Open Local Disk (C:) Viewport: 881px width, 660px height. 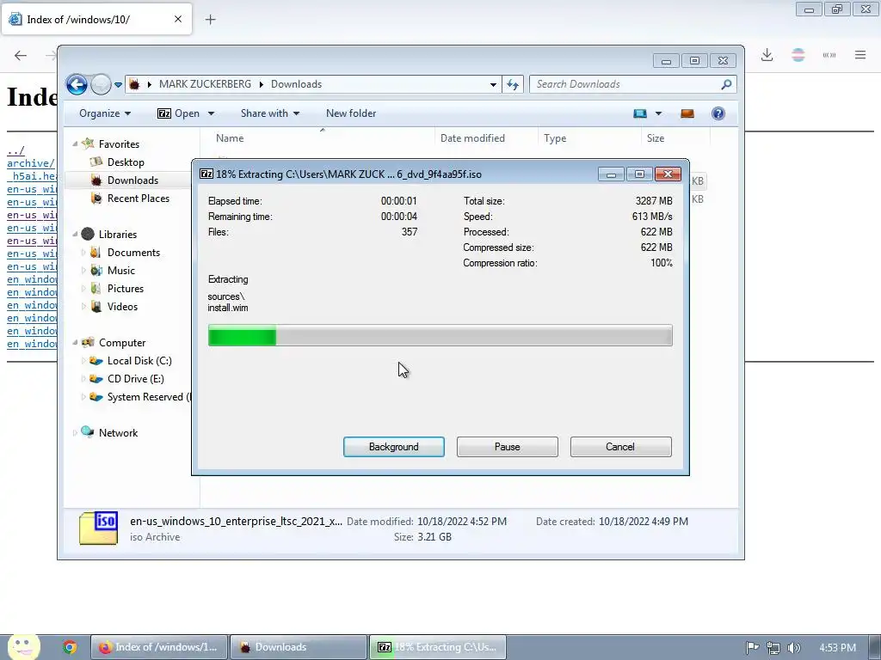click(x=139, y=361)
